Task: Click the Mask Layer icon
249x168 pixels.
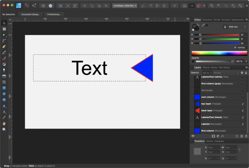Action: point(213,136)
